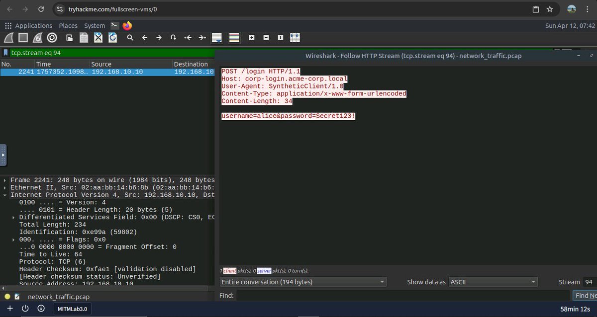Click the plus icon in bottom bar
The width and height of the screenshot is (597, 317).
tap(9, 309)
